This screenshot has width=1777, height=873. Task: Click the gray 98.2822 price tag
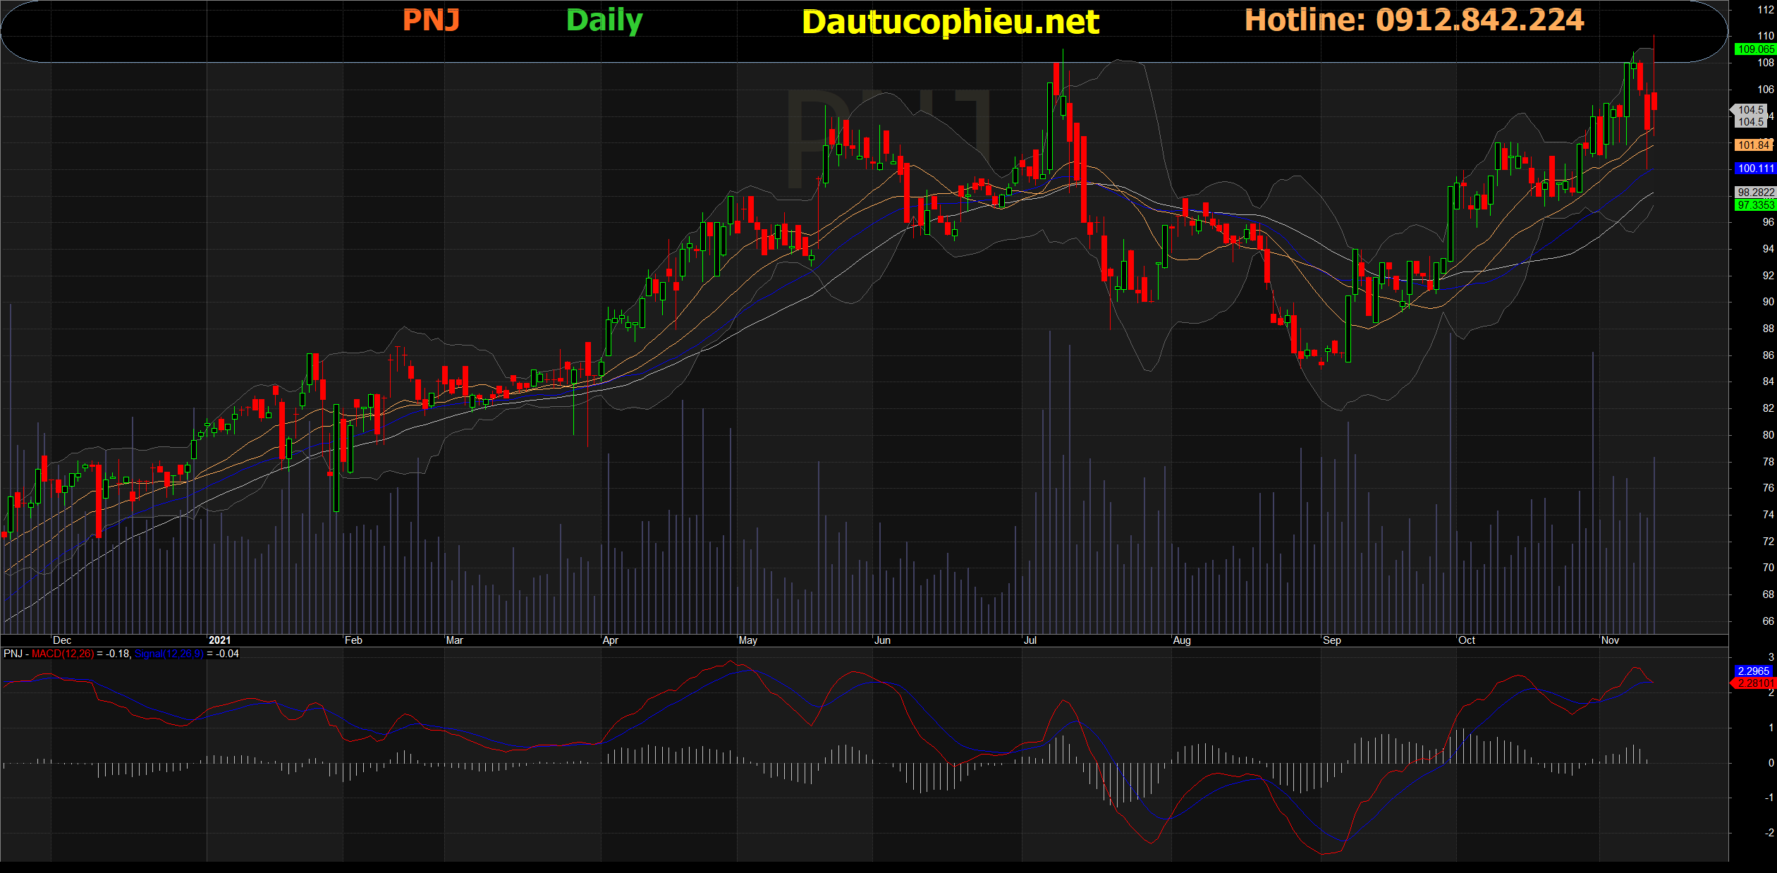1754,193
